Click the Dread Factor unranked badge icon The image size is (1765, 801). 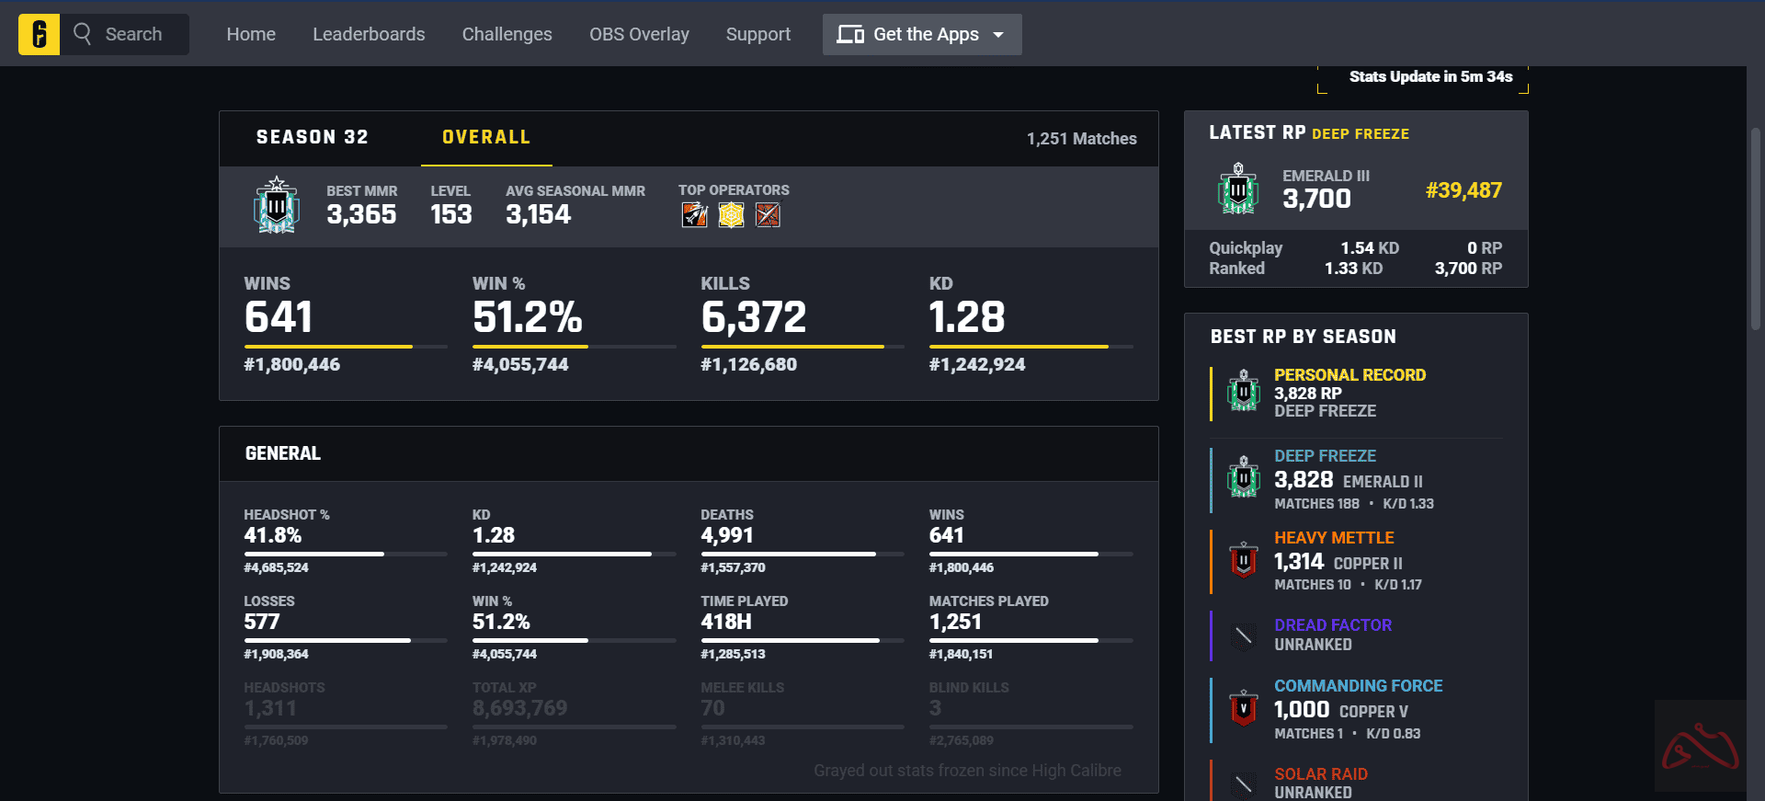coord(1244,635)
